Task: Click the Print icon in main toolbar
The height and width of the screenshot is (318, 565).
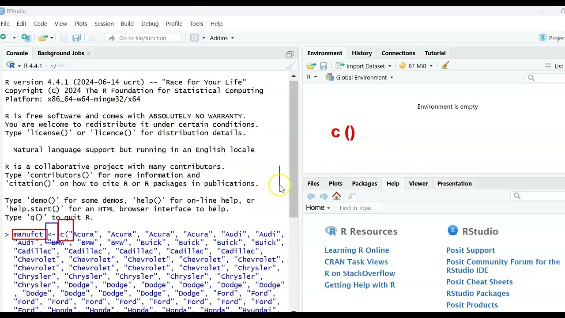Action: coord(93,38)
